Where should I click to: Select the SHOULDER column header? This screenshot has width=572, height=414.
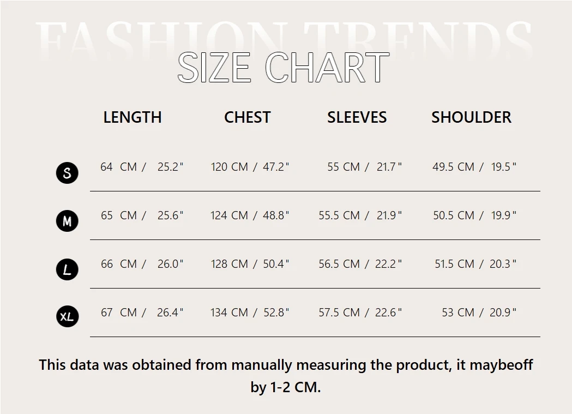click(471, 117)
